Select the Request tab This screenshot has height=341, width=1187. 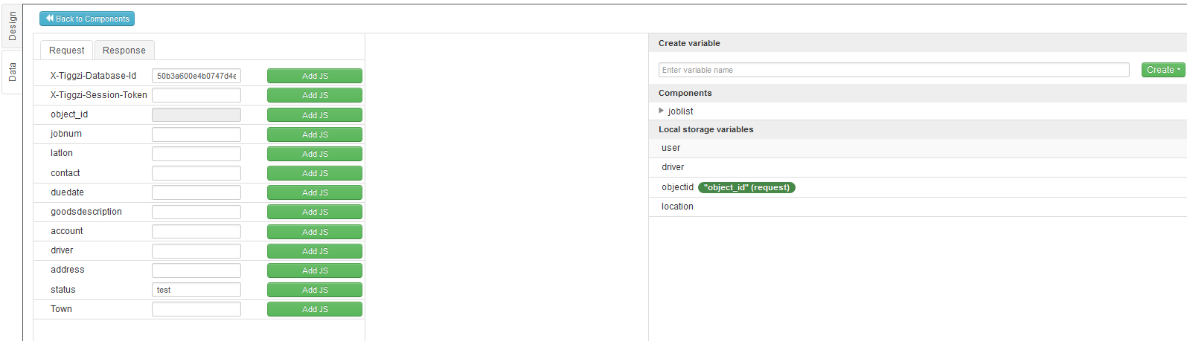click(66, 51)
